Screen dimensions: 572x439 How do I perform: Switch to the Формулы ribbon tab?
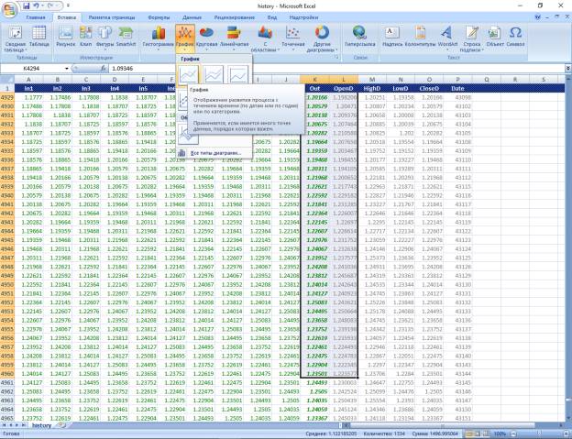[158, 17]
